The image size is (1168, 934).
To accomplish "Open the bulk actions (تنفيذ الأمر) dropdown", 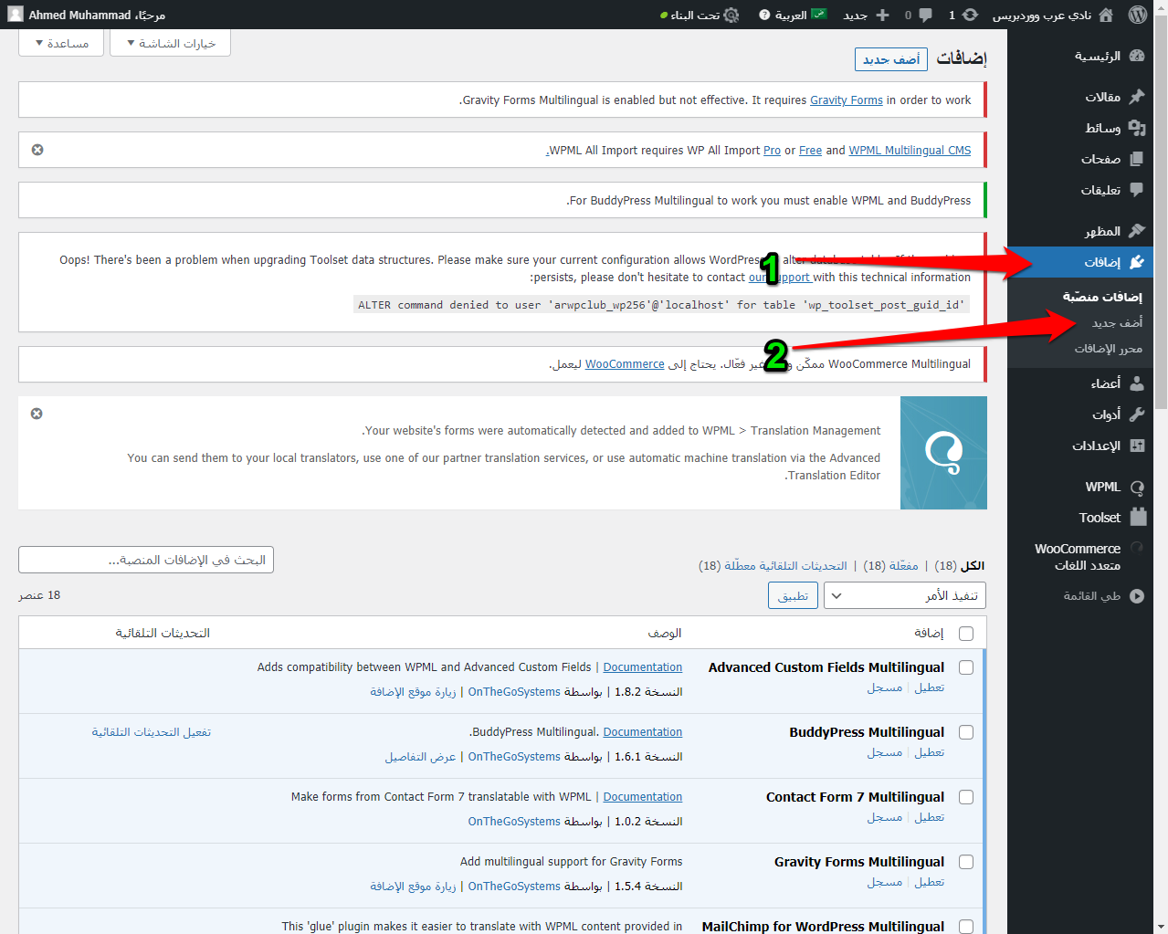I will click(904, 595).
